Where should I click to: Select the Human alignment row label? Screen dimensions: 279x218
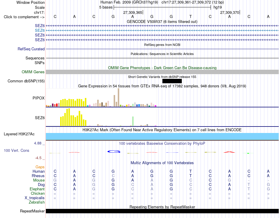[38, 172]
